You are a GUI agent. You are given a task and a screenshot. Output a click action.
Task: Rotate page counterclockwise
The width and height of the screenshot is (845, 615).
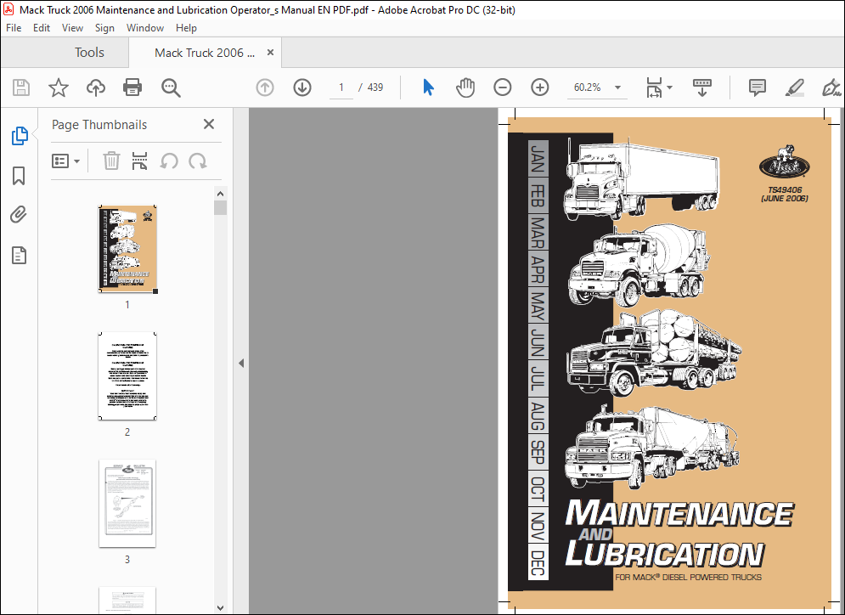(x=169, y=161)
